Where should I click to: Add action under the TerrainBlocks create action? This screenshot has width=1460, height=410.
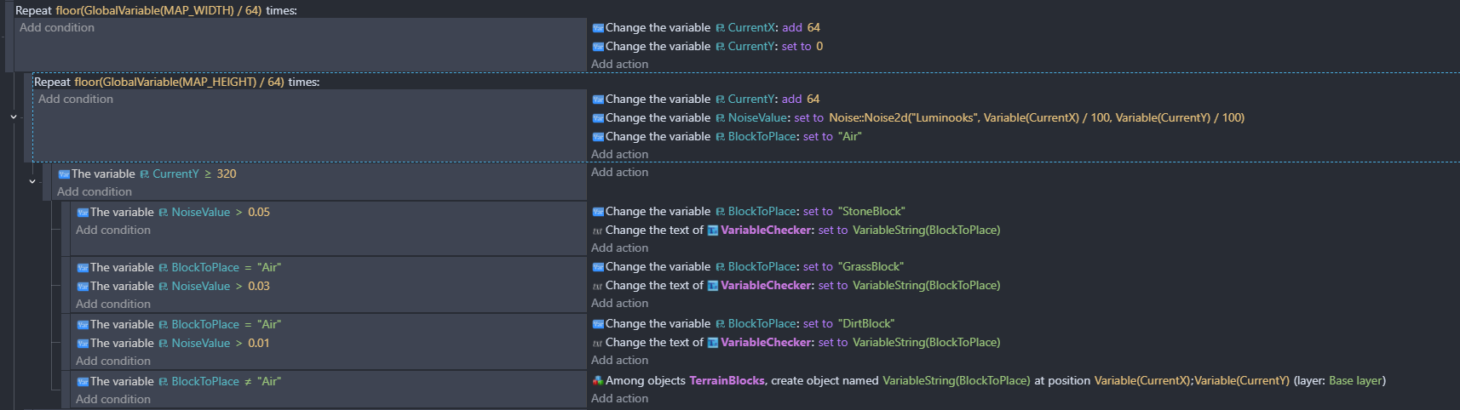(x=619, y=399)
